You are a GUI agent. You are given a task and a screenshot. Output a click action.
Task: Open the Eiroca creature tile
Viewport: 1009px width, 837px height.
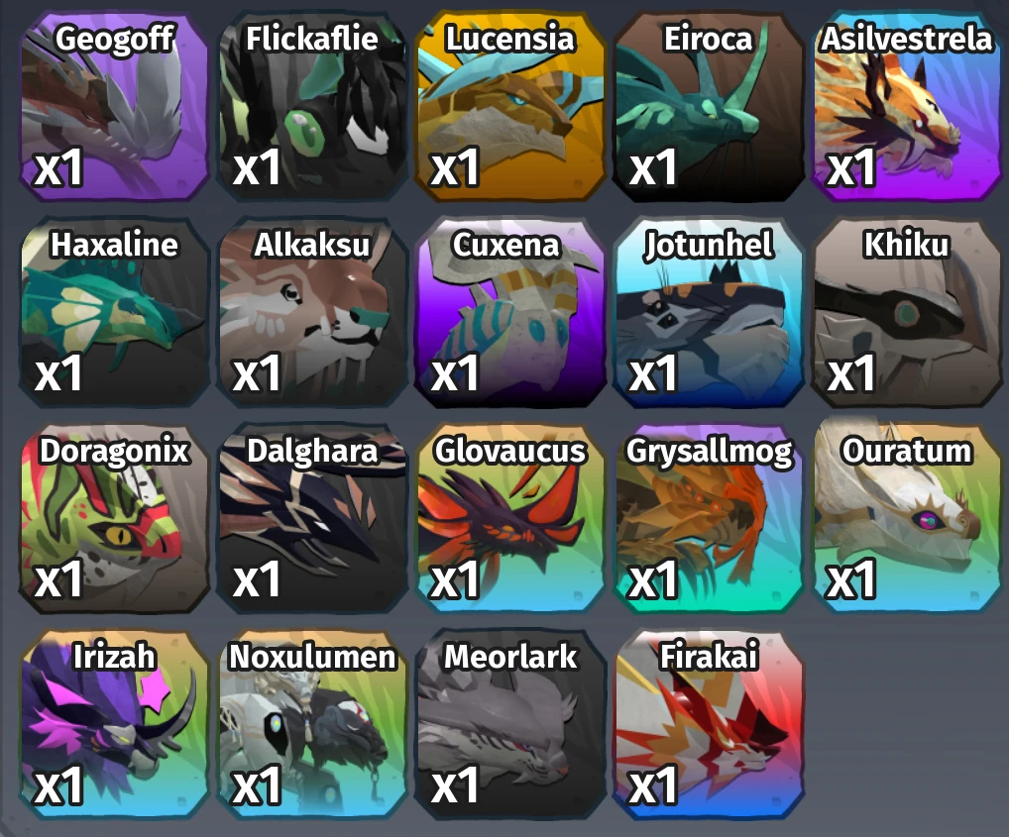coord(709,106)
